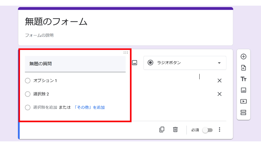Edit the 選択肢 2 option text
Viewport: 261px width, 147px height.
[41, 94]
